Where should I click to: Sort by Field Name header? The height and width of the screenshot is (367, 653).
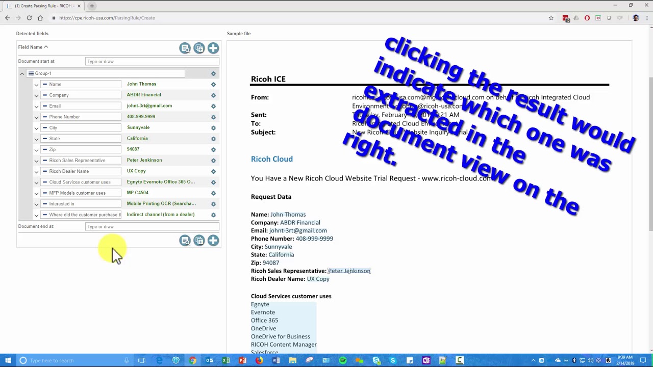(33, 47)
